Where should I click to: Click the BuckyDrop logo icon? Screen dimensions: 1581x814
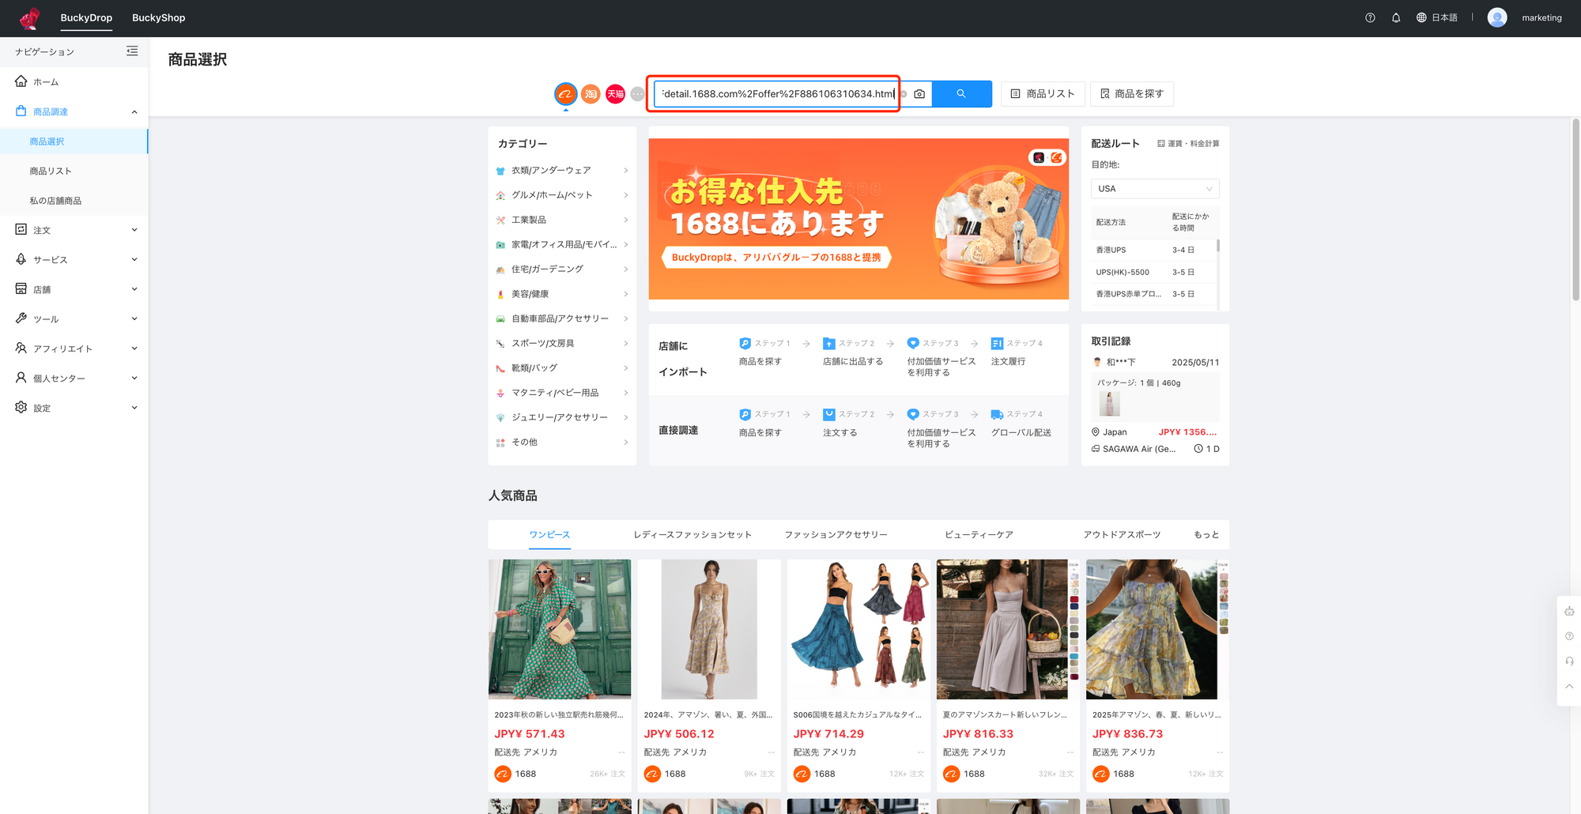point(30,17)
